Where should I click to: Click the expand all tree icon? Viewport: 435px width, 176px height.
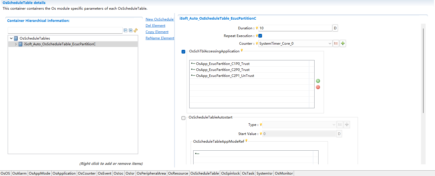[x=130, y=30]
